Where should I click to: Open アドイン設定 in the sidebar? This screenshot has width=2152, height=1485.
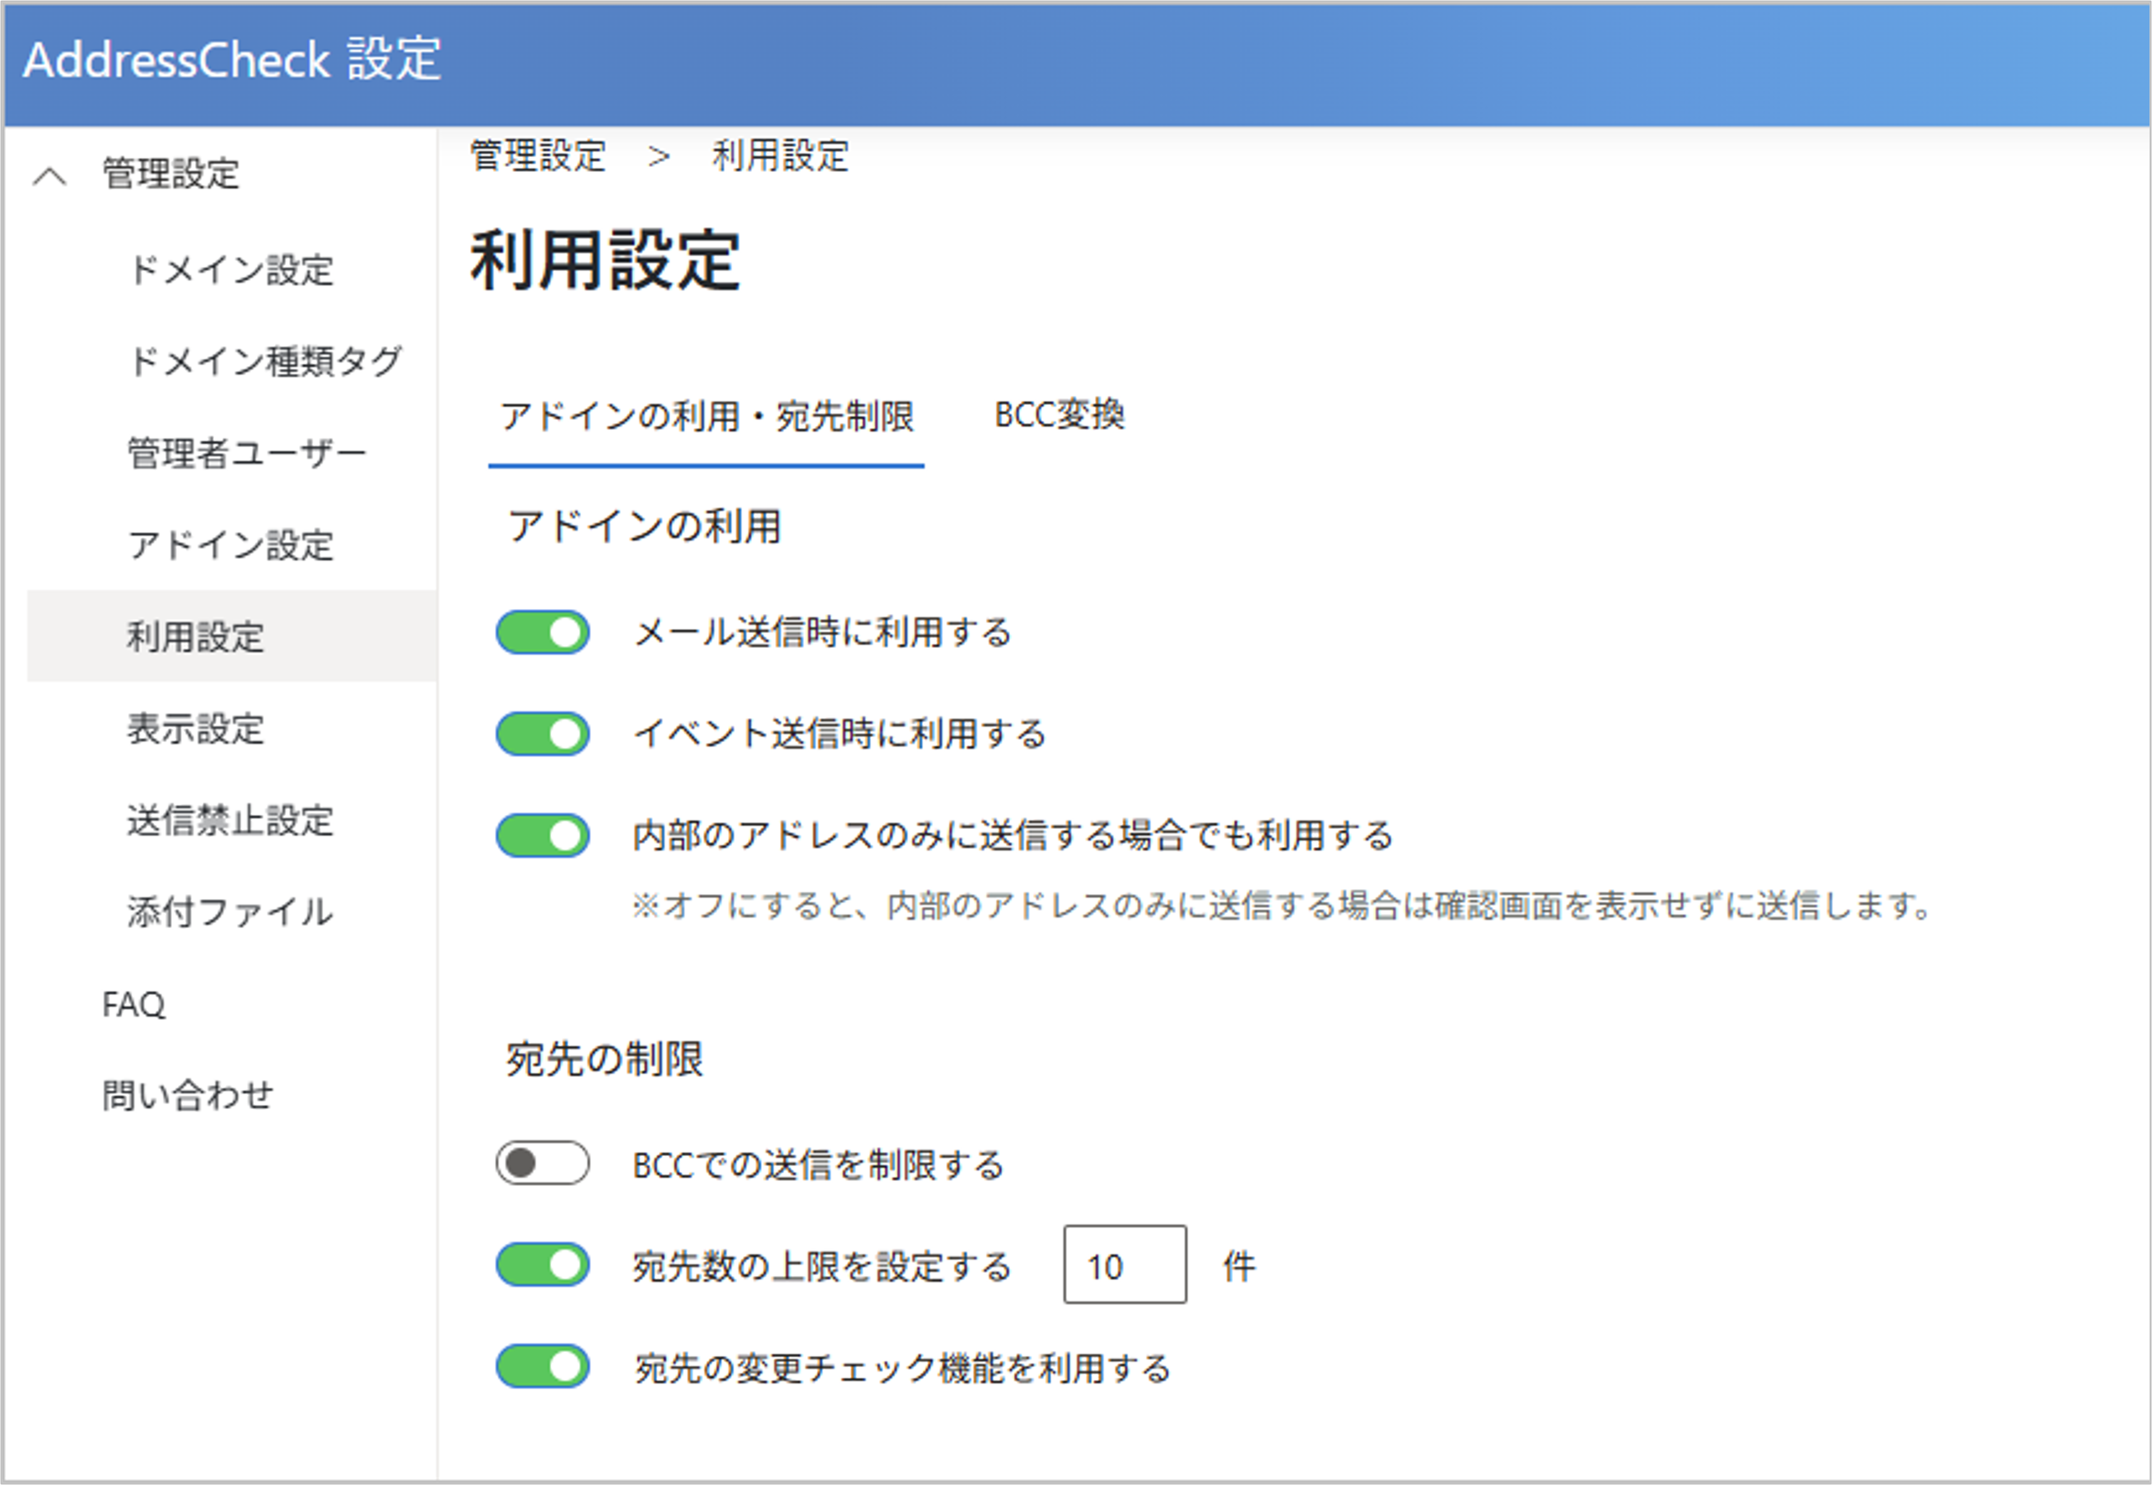click(231, 545)
